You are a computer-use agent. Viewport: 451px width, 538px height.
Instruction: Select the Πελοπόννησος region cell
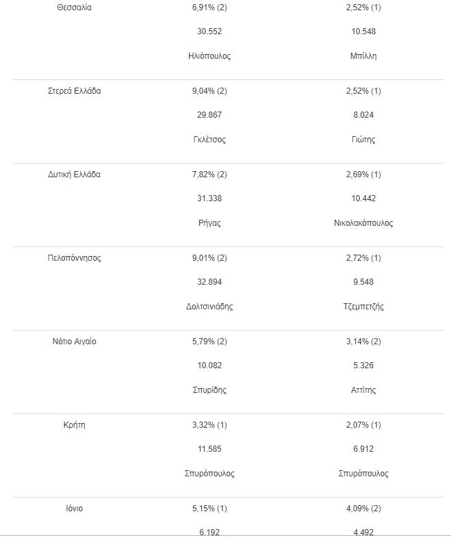[x=75, y=258]
